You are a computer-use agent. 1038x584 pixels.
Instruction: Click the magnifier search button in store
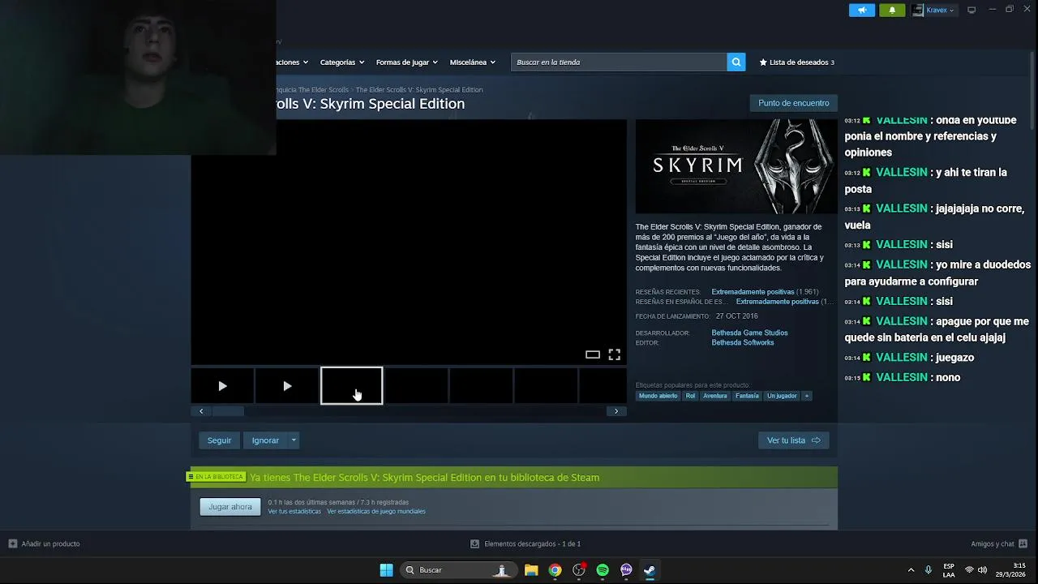pos(736,62)
